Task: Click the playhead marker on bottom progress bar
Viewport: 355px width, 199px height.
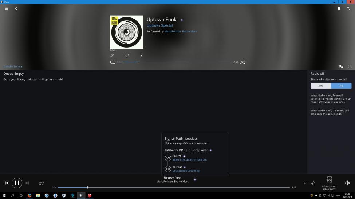Action: click(87, 187)
